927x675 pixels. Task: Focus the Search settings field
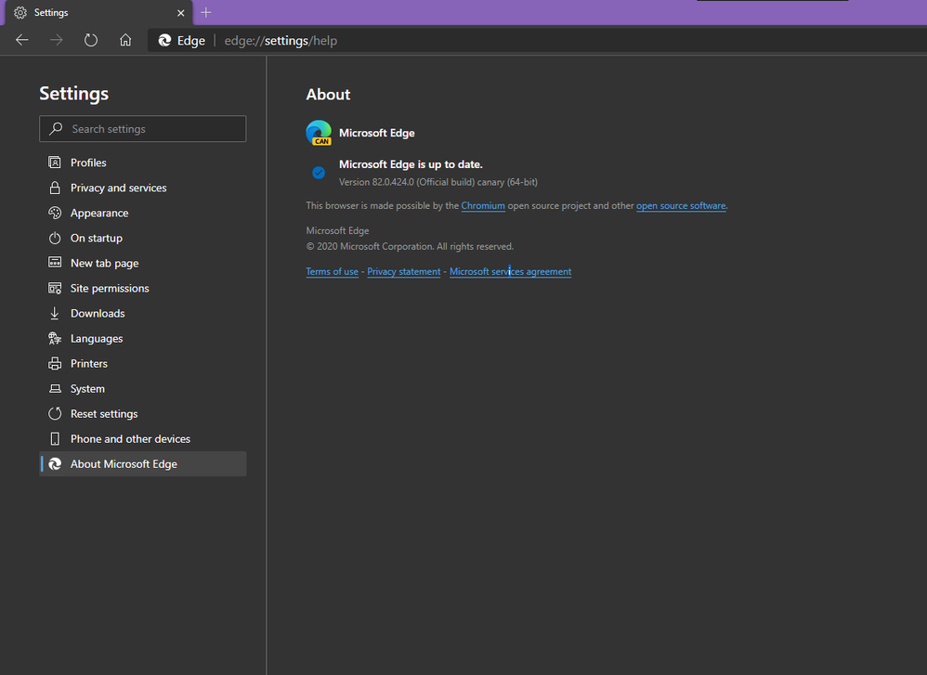coord(142,129)
